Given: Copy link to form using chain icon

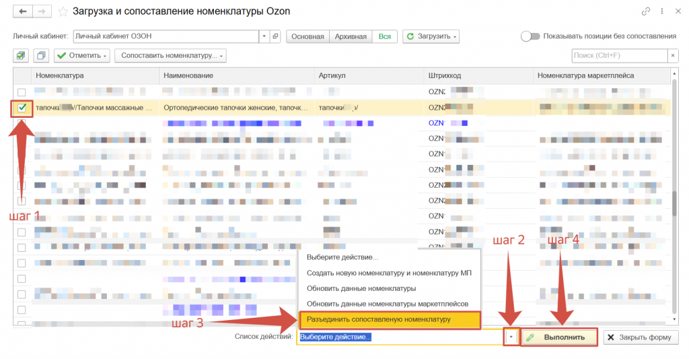Looking at the screenshot, I should pos(647,11).
